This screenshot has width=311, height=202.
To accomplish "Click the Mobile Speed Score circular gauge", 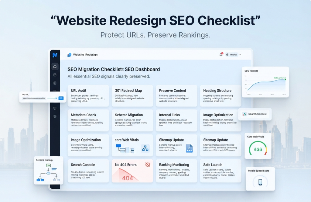I will (x=260, y=182).
